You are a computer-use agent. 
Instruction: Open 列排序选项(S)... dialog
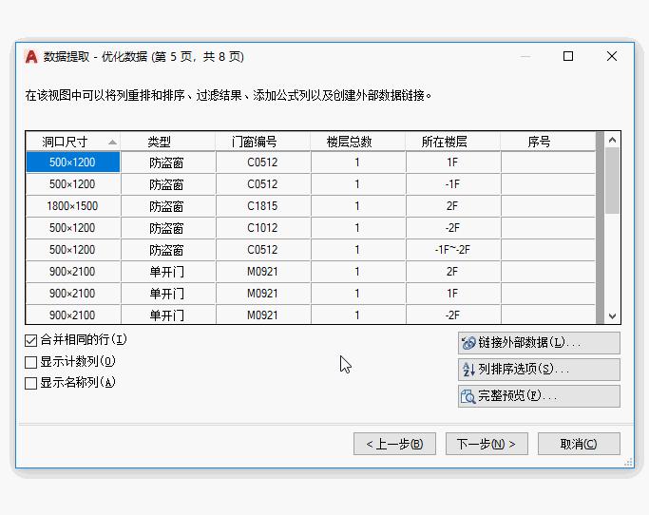(x=539, y=370)
